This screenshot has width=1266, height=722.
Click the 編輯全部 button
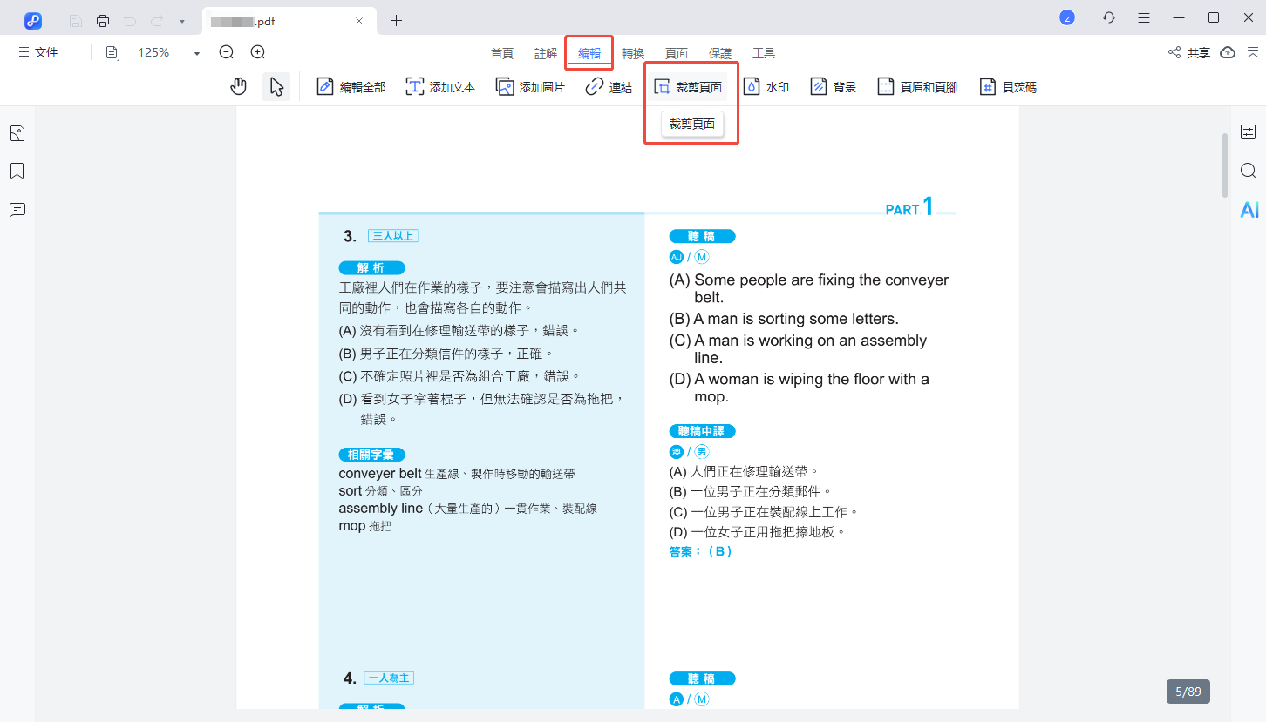tap(351, 87)
